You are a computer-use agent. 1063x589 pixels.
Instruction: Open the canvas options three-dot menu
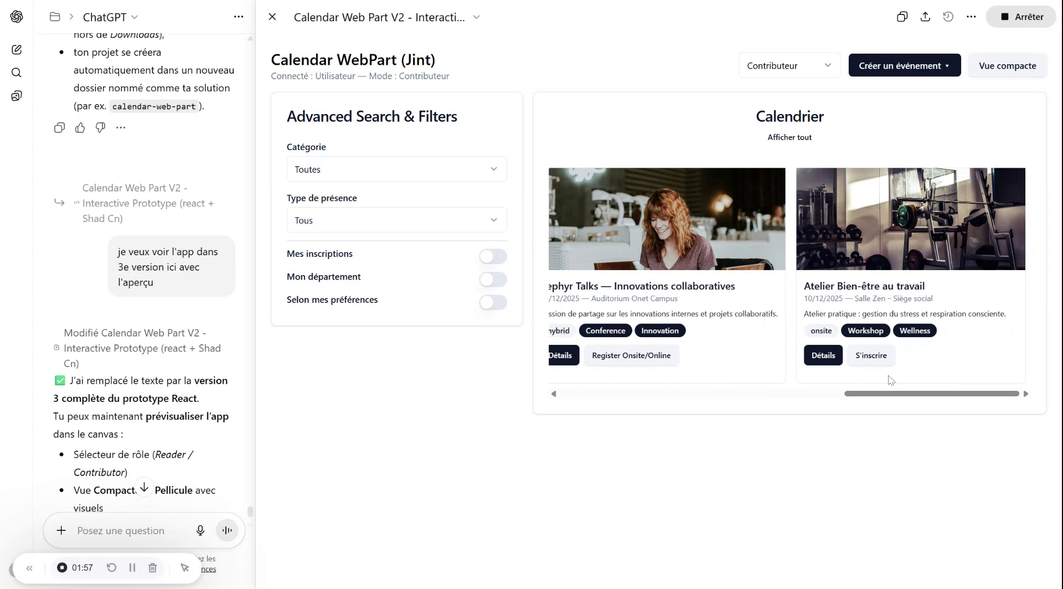[x=972, y=17]
